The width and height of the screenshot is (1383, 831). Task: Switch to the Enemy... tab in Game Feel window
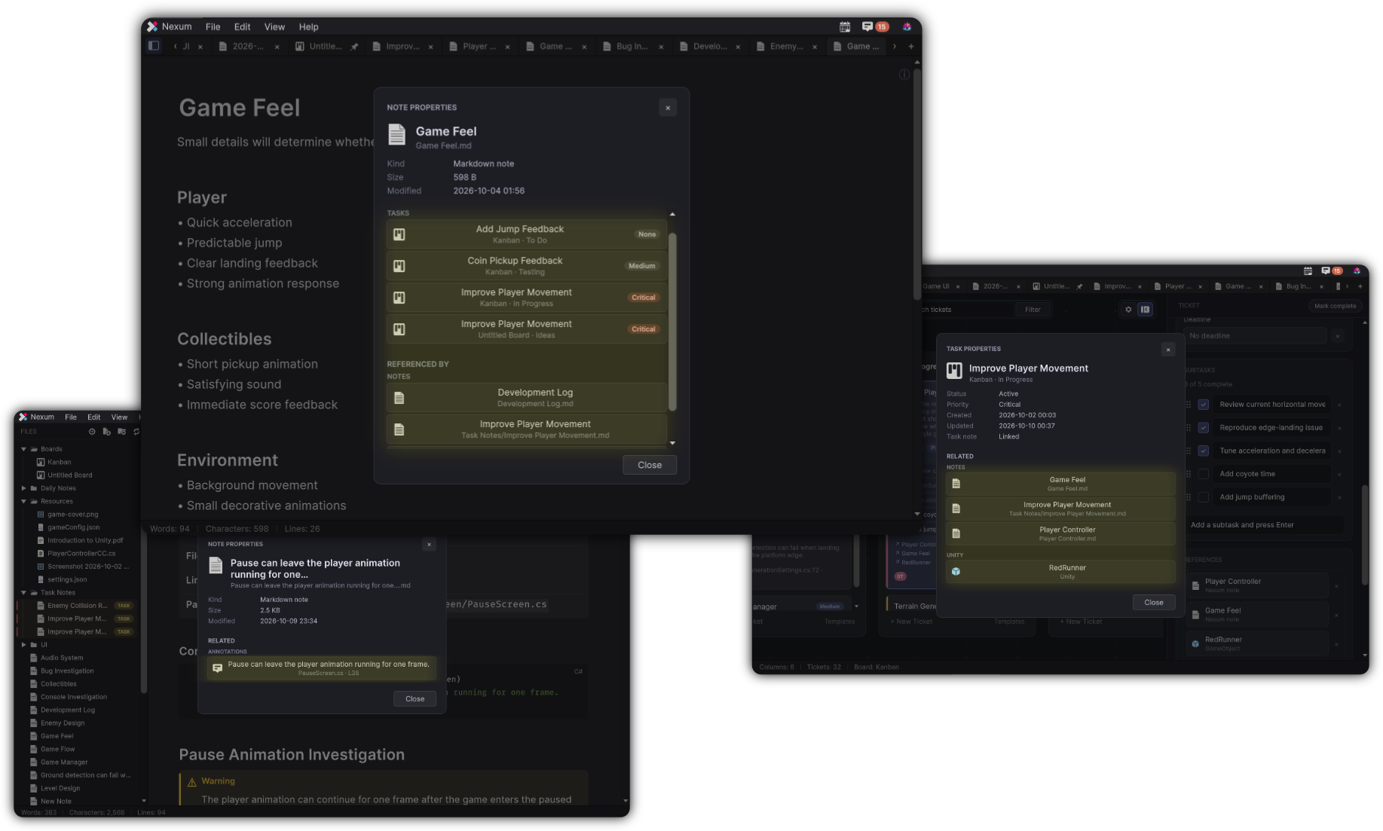click(x=786, y=47)
